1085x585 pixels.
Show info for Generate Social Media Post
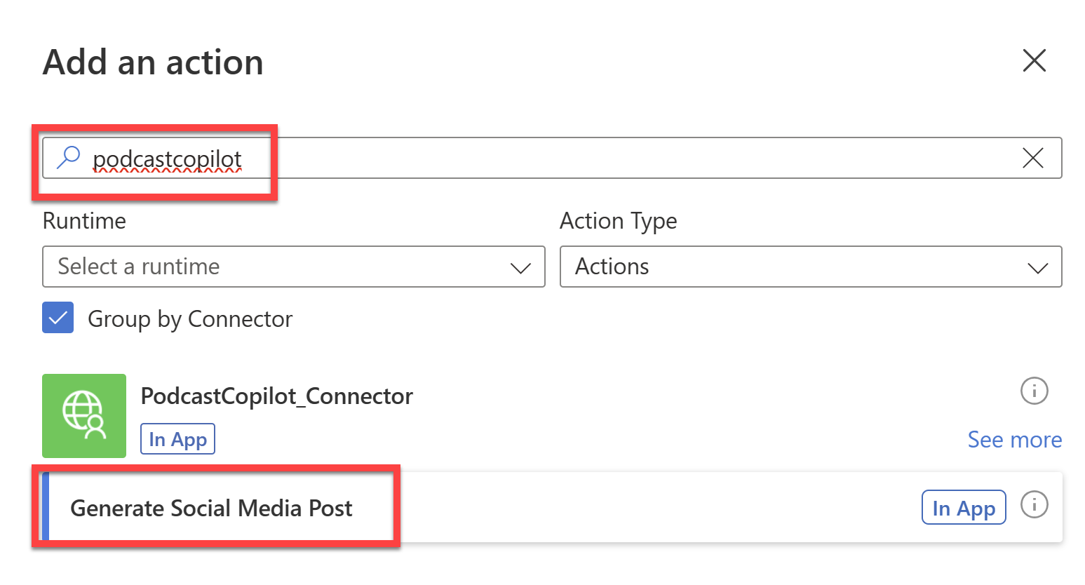coord(1034,504)
